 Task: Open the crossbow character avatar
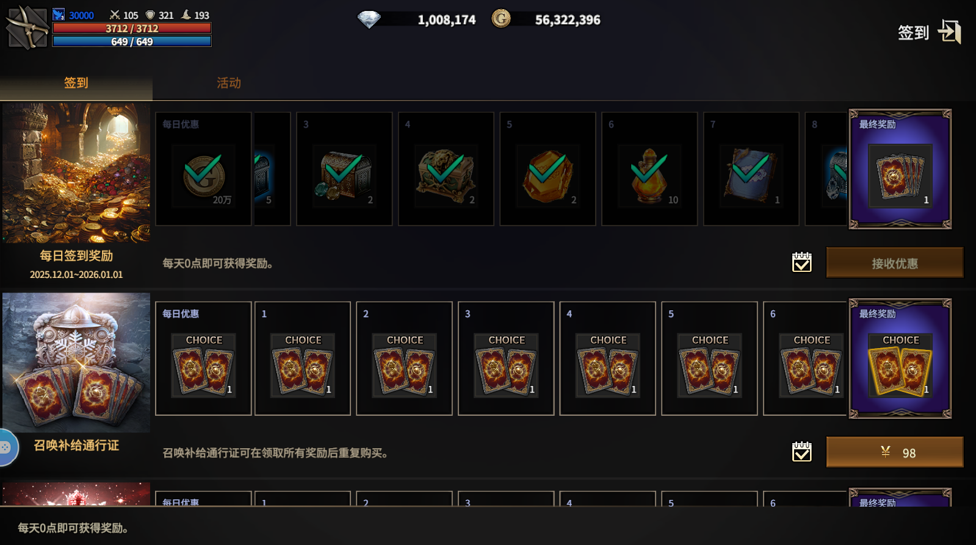coord(27,27)
